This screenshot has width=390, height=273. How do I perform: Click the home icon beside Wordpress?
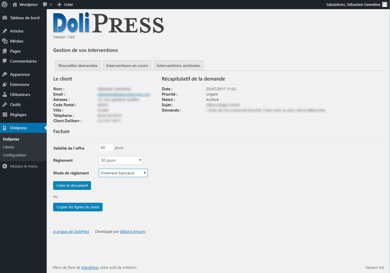click(14, 4)
